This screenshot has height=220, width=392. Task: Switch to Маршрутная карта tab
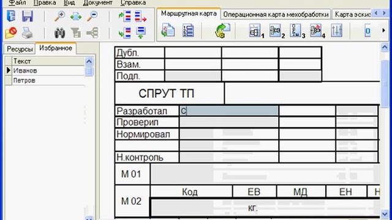pos(189,13)
